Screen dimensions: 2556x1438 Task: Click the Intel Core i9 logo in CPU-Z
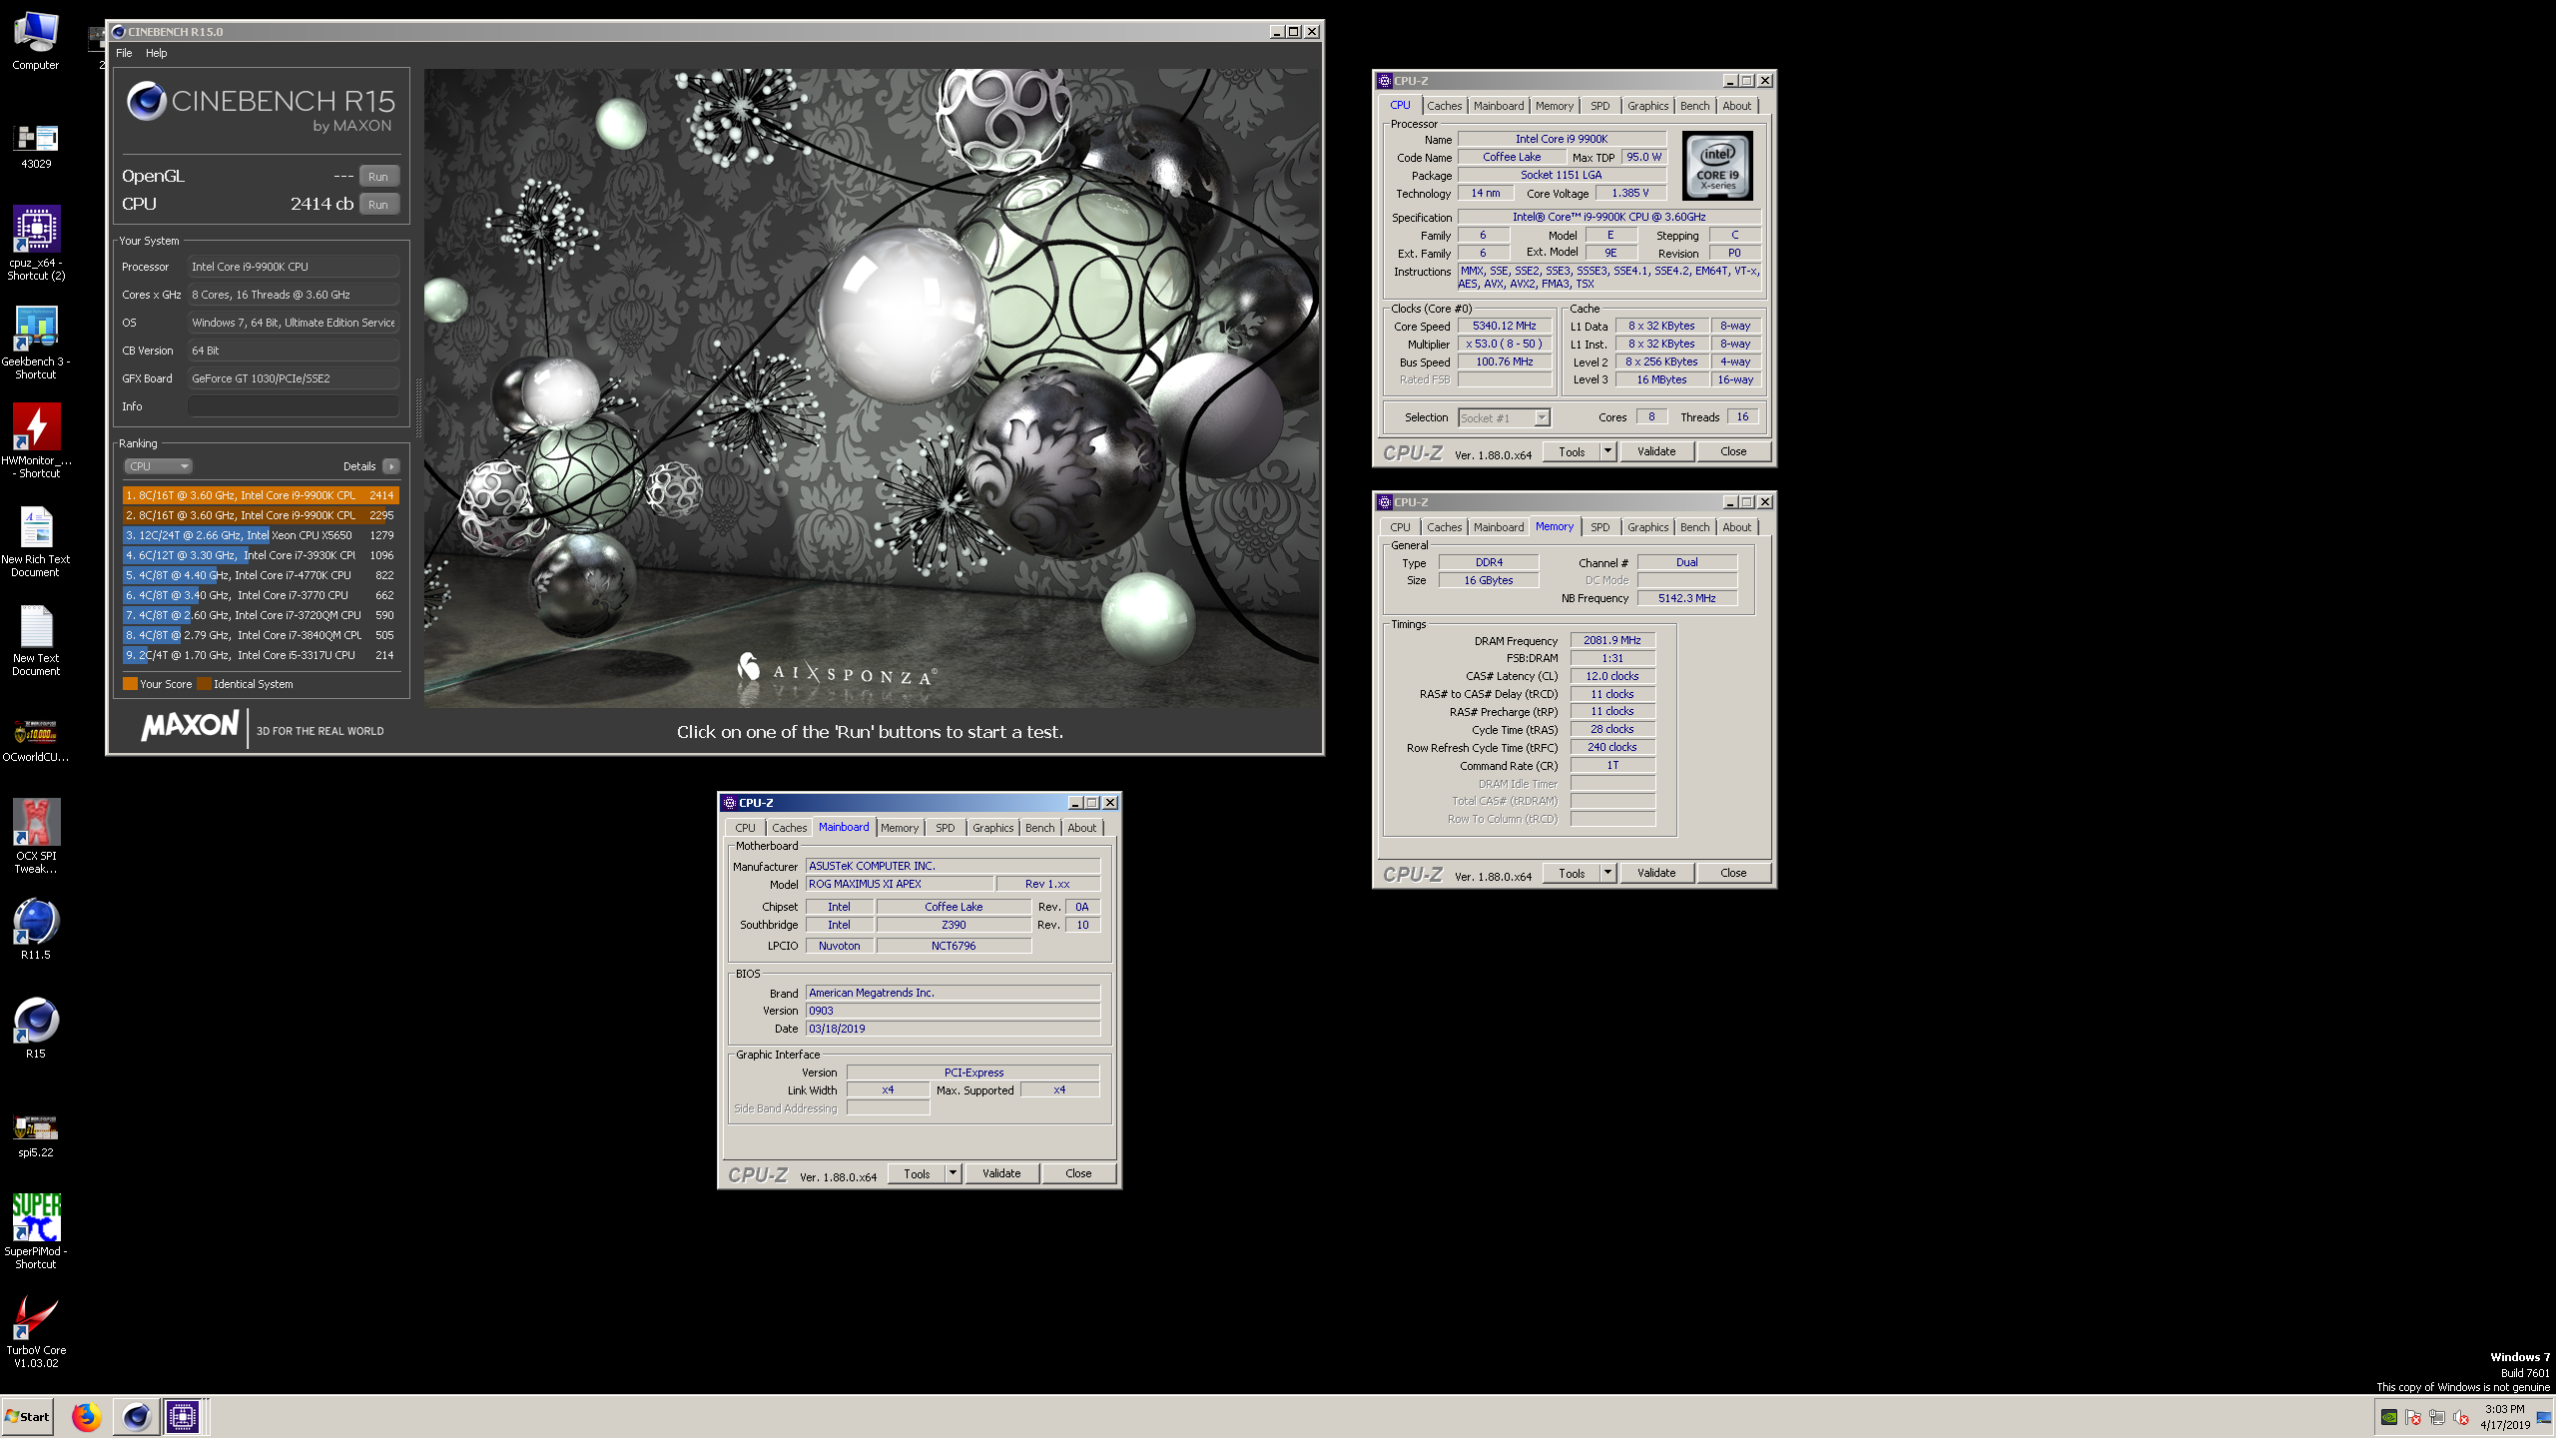click(x=1718, y=167)
